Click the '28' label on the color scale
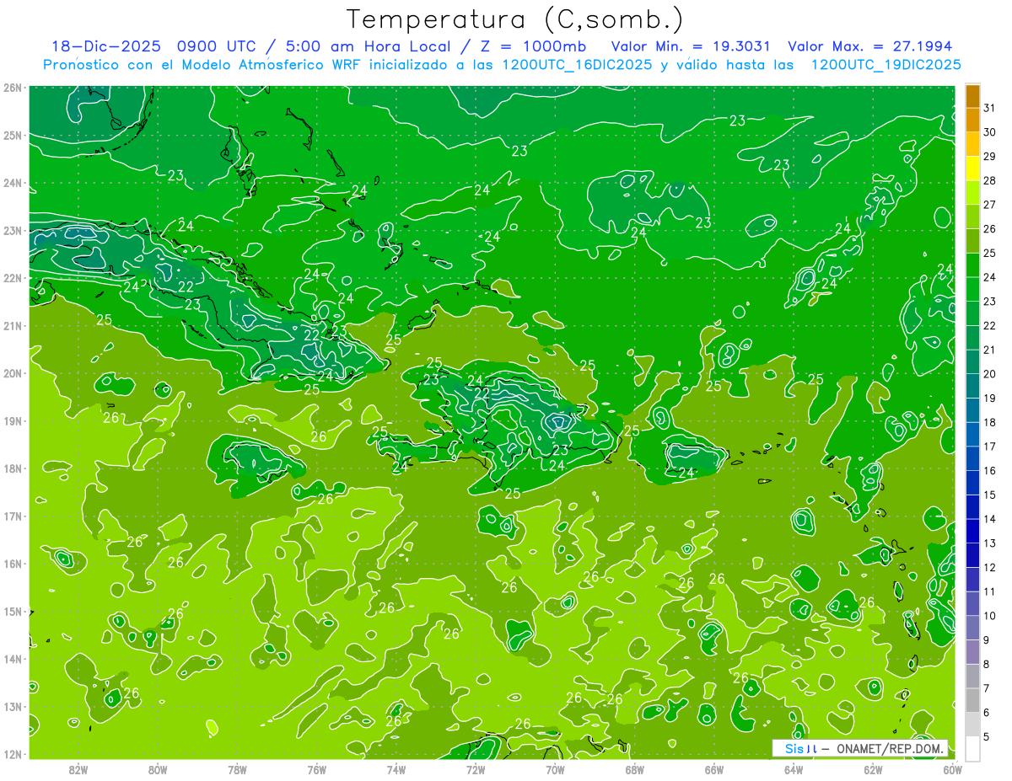1012x781 pixels. click(990, 180)
